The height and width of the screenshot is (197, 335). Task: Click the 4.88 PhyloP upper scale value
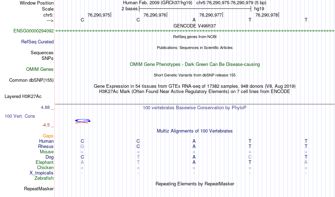[45, 107]
